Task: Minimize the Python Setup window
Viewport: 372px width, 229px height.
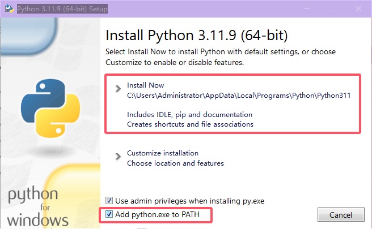Action: (307, 8)
